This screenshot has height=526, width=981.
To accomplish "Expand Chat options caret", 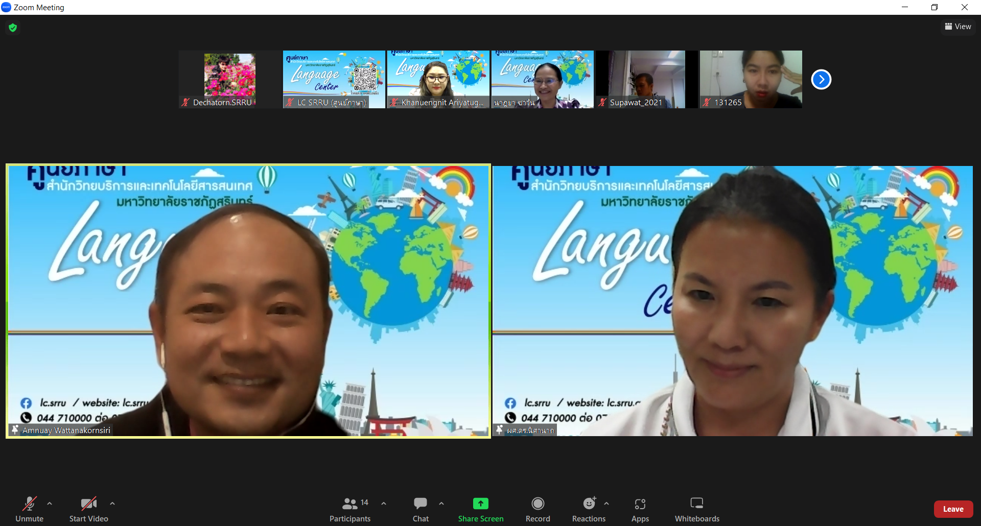I will (441, 504).
